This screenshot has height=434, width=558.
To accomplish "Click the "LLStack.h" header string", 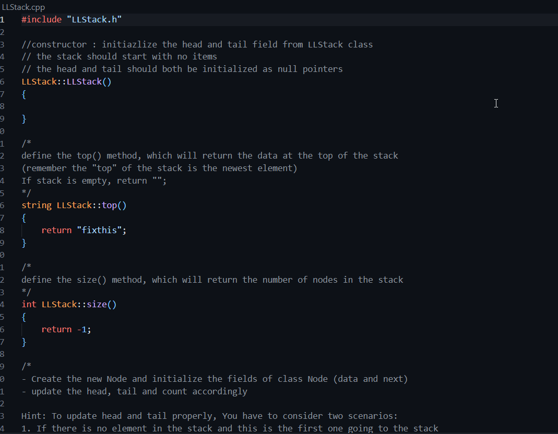I will coord(94,19).
